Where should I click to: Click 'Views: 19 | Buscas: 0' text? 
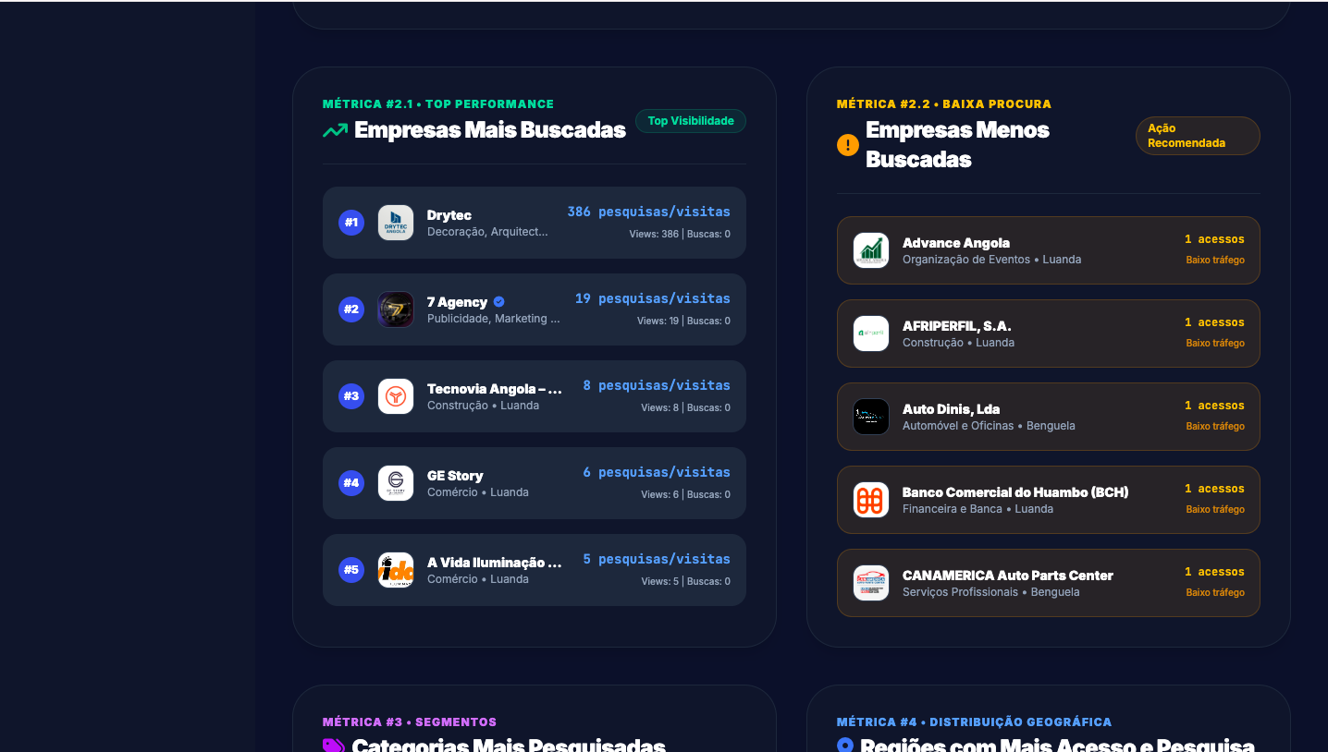[x=683, y=321]
